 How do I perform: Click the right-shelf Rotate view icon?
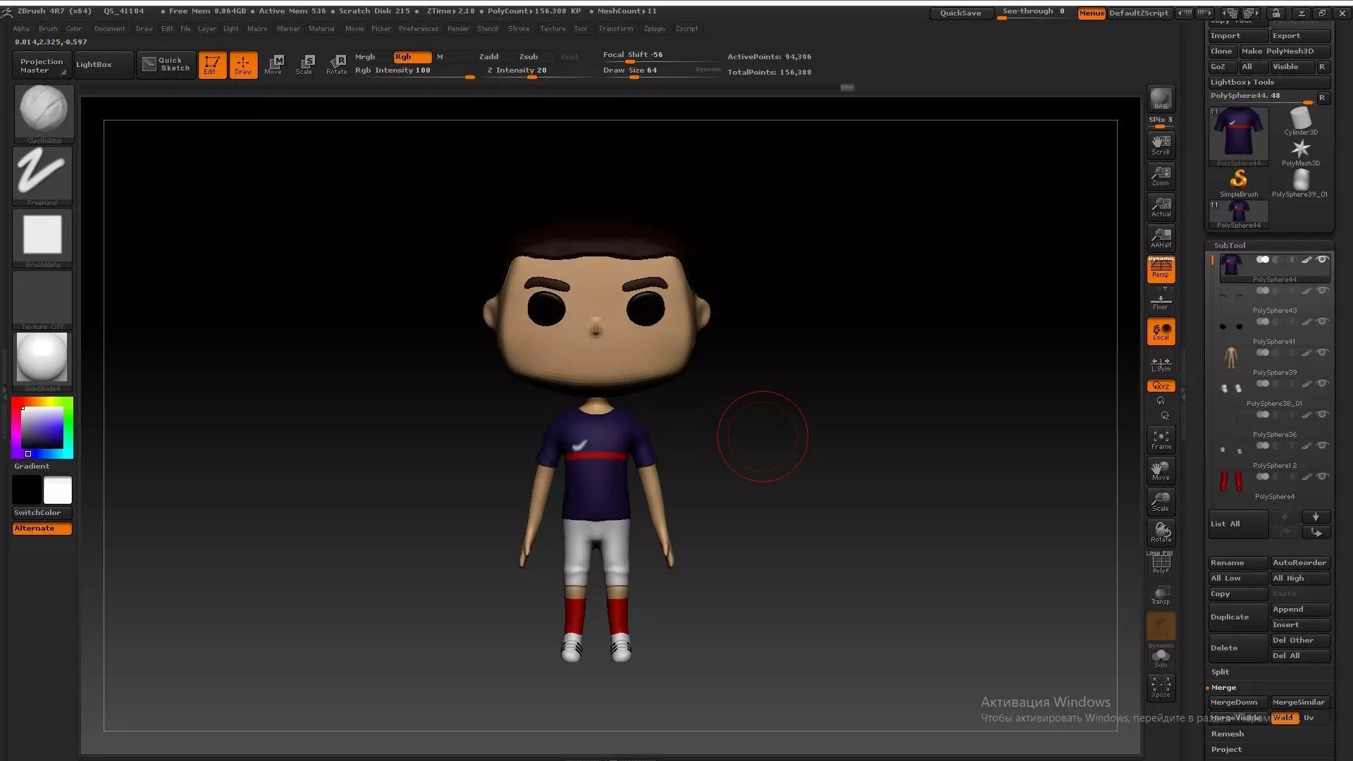click(1161, 533)
